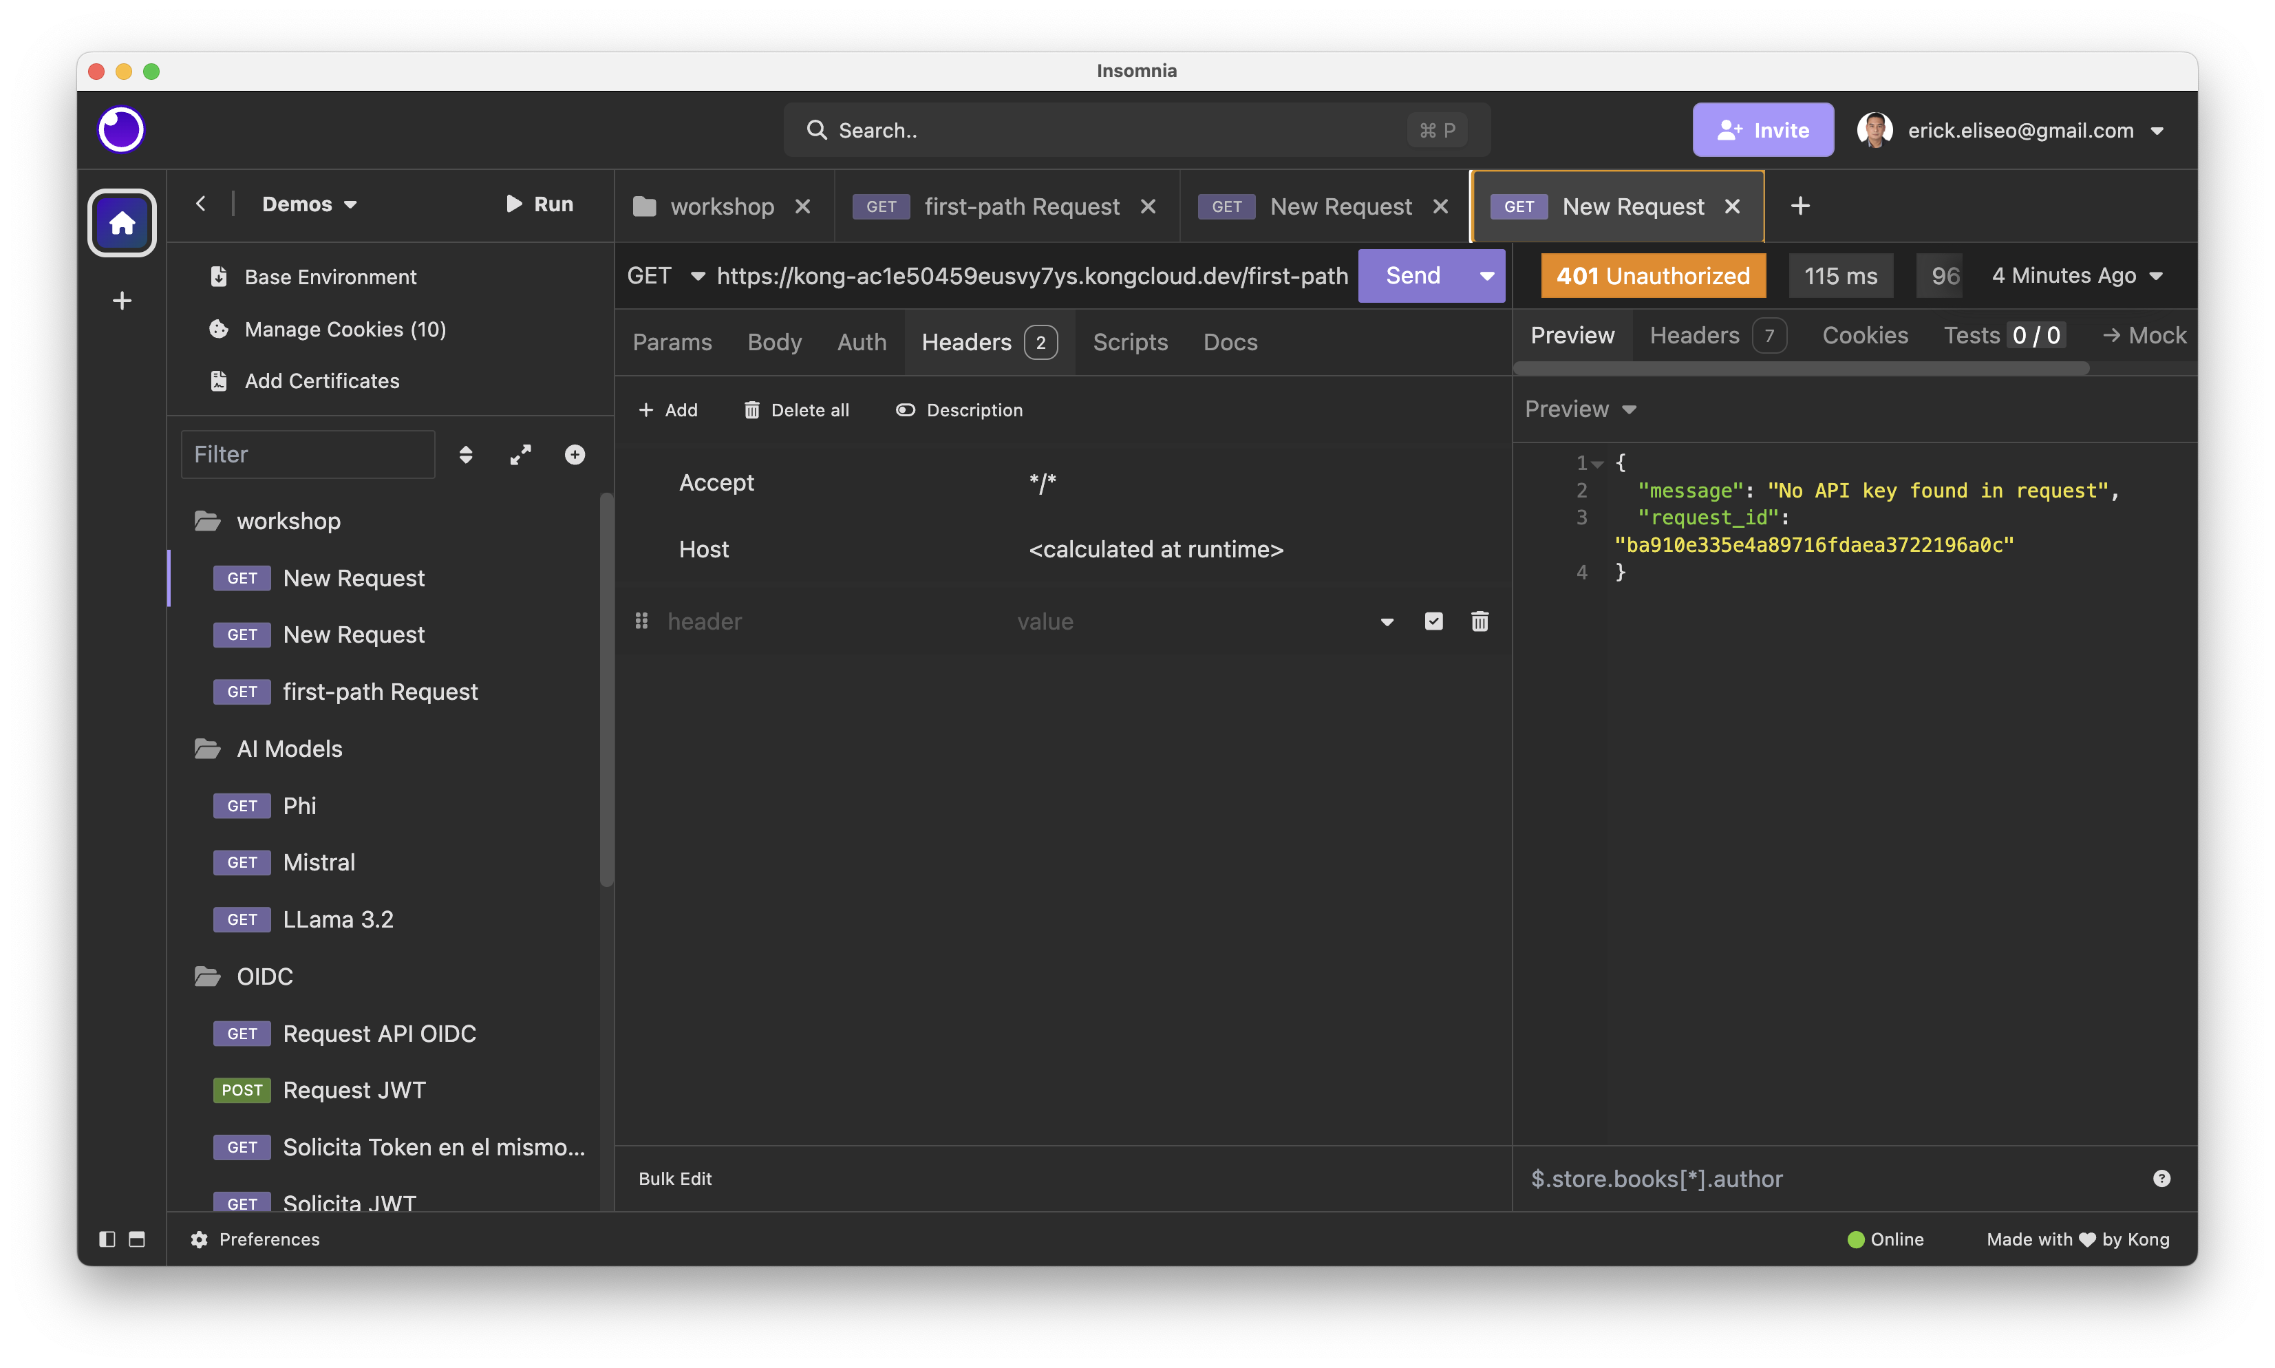
Task: Click Bulk Edit link
Action: click(x=675, y=1178)
